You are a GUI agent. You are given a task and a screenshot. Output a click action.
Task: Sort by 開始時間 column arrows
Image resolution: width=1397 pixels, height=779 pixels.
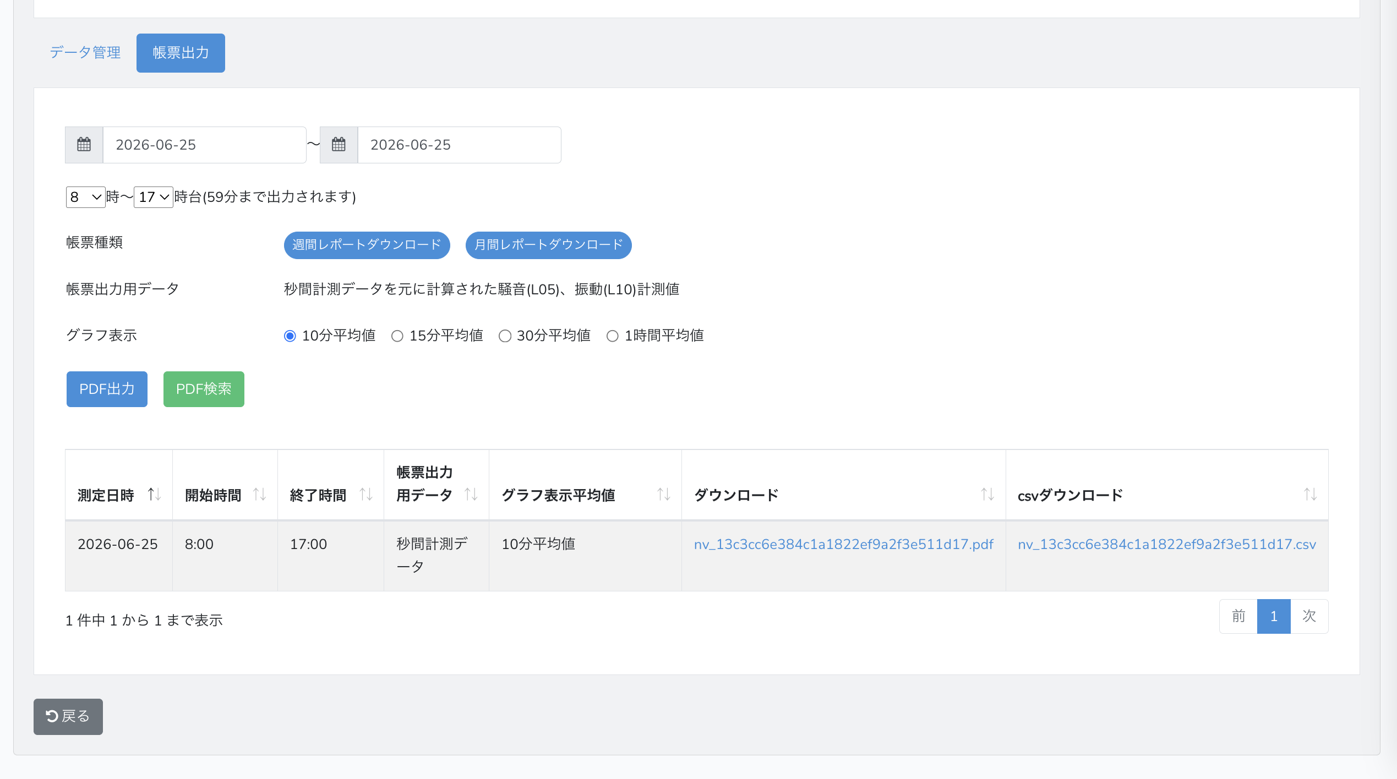pyautogui.click(x=260, y=495)
